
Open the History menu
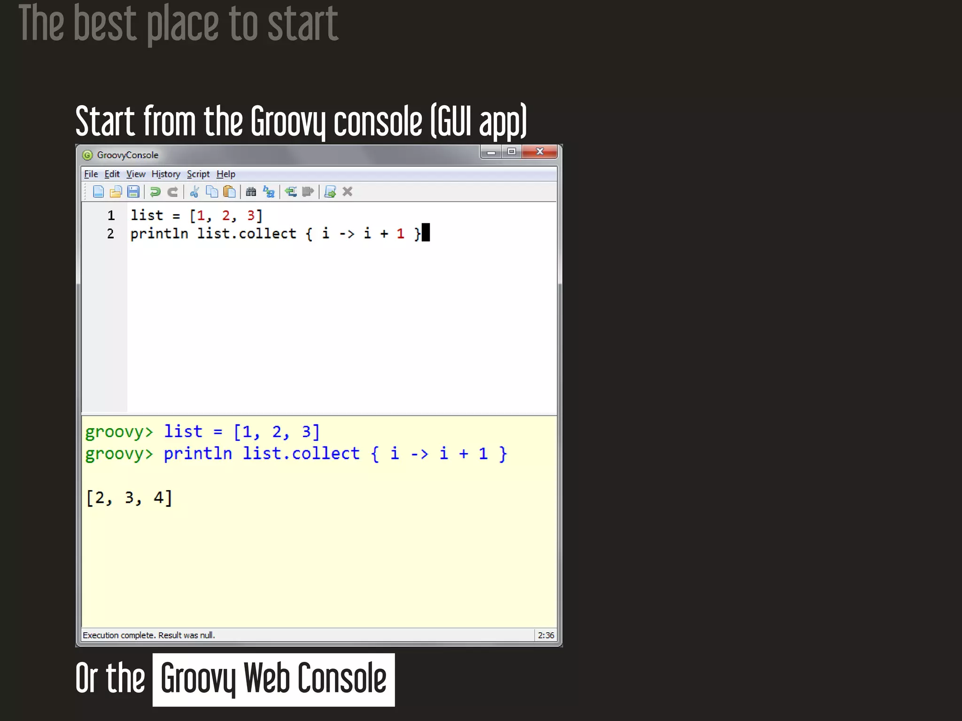[166, 174]
